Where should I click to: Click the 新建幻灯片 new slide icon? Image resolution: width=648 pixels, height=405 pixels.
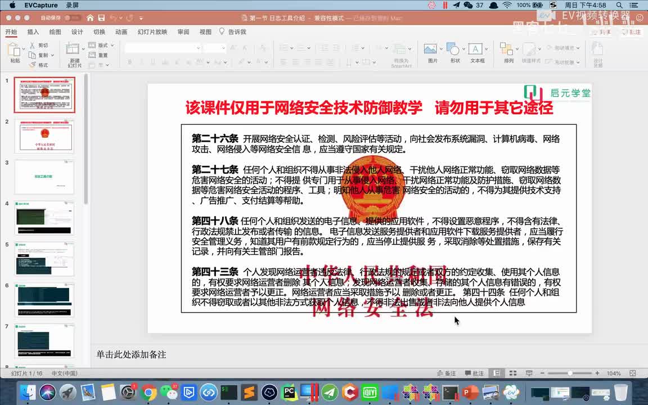[x=73, y=49]
